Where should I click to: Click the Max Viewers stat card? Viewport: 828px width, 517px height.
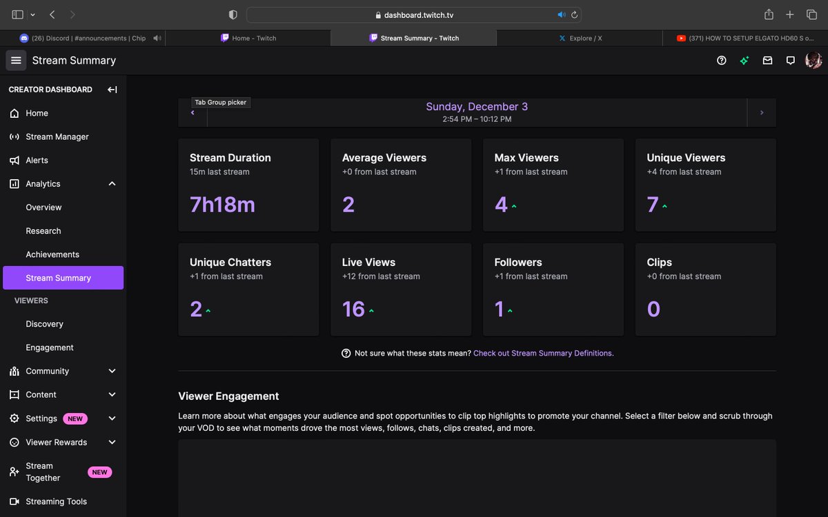coord(553,185)
